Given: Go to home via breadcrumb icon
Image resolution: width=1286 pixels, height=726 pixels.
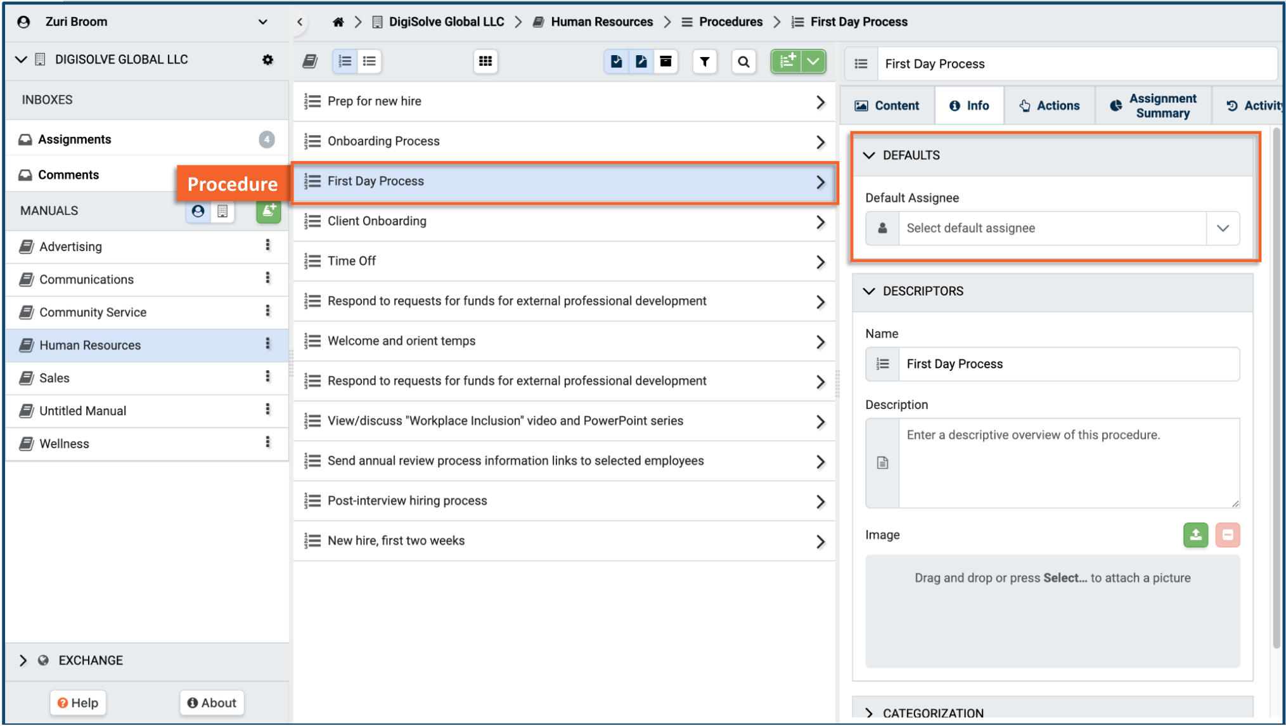Looking at the screenshot, I should pos(338,22).
